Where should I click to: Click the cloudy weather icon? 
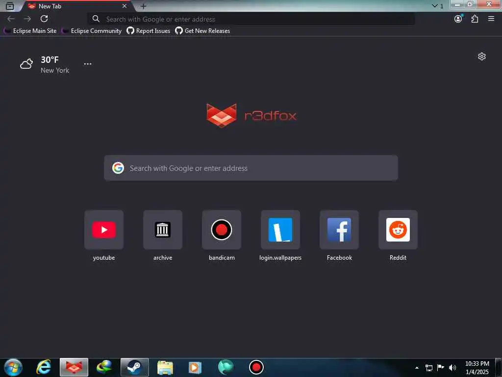26,64
